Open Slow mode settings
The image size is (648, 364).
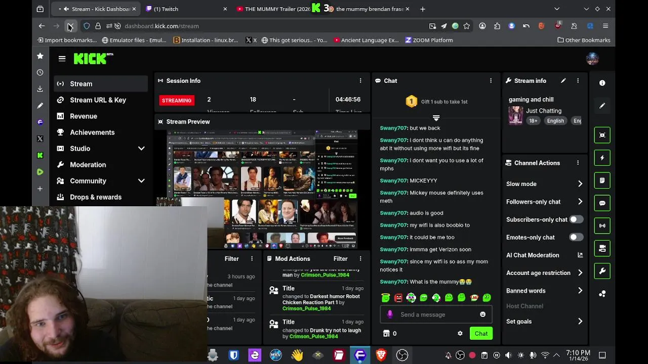544,184
